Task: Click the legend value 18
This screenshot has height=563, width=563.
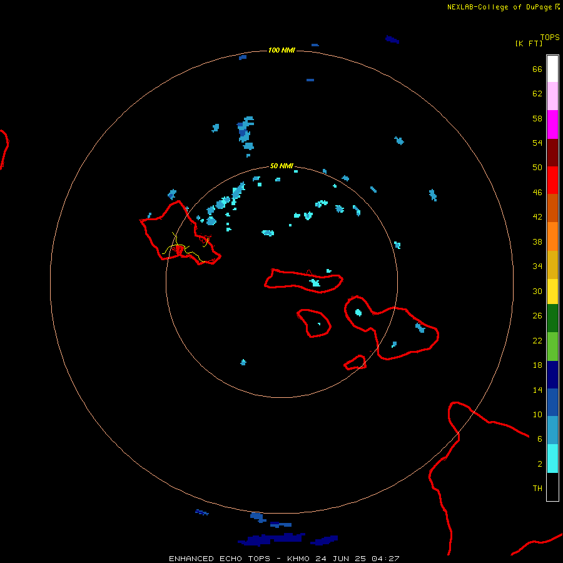Action: (x=537, y=365)
